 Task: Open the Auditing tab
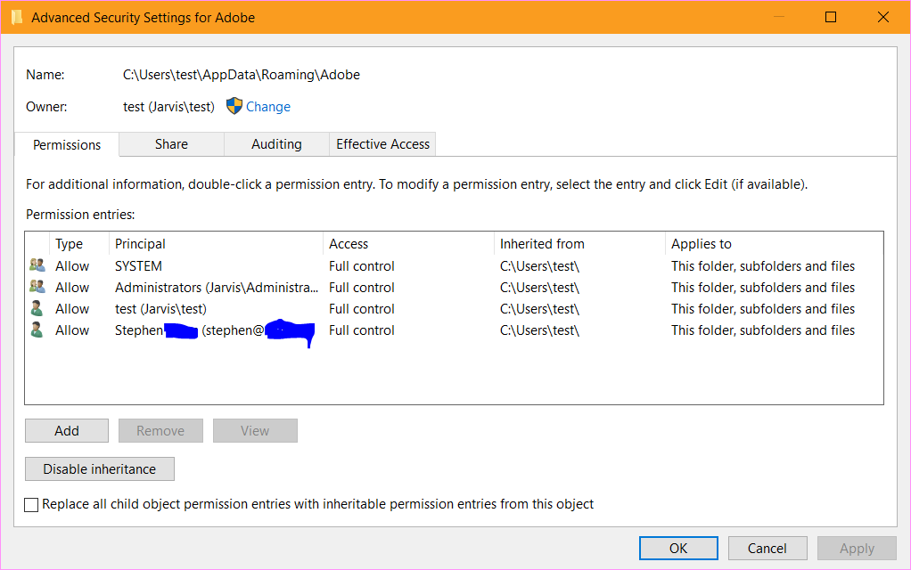tap(276, 143)
